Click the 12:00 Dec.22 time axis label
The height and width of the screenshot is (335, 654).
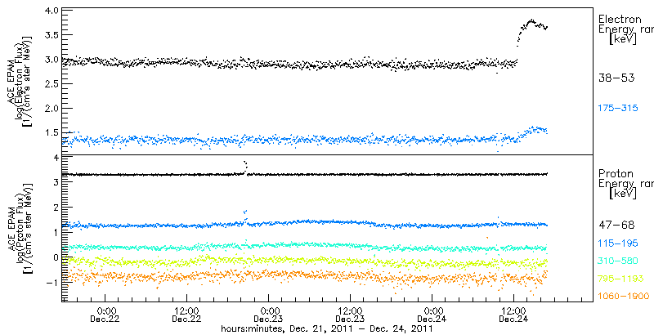pyautogui.click(x=187, y=315)
